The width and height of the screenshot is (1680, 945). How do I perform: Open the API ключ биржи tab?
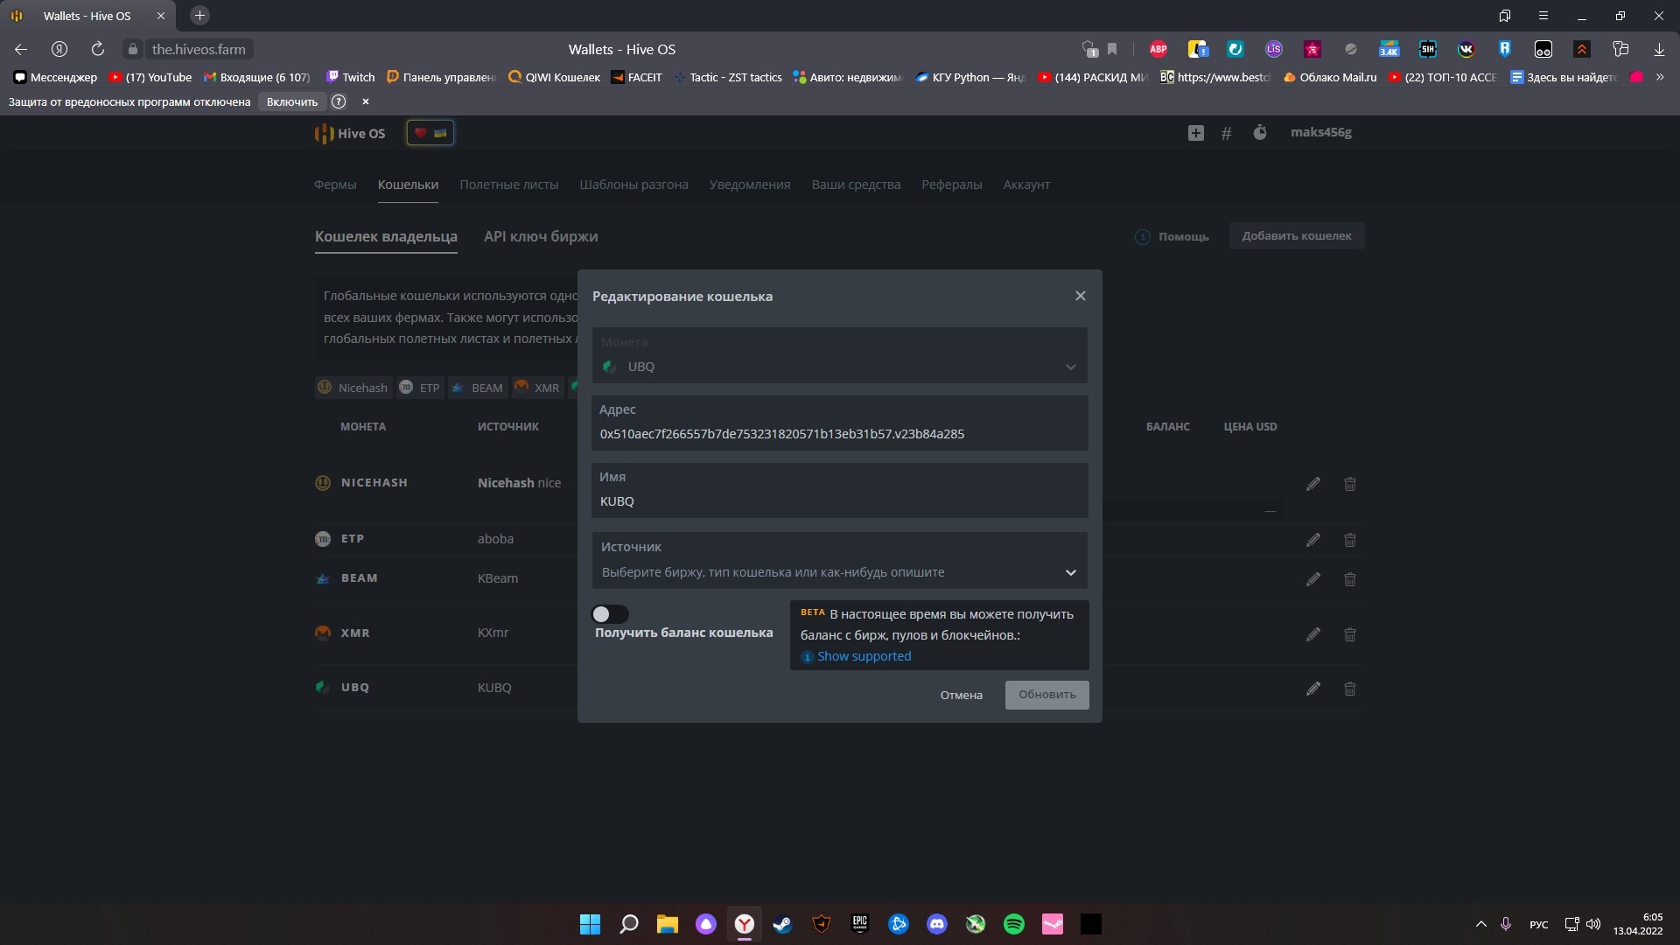(540, 236)
